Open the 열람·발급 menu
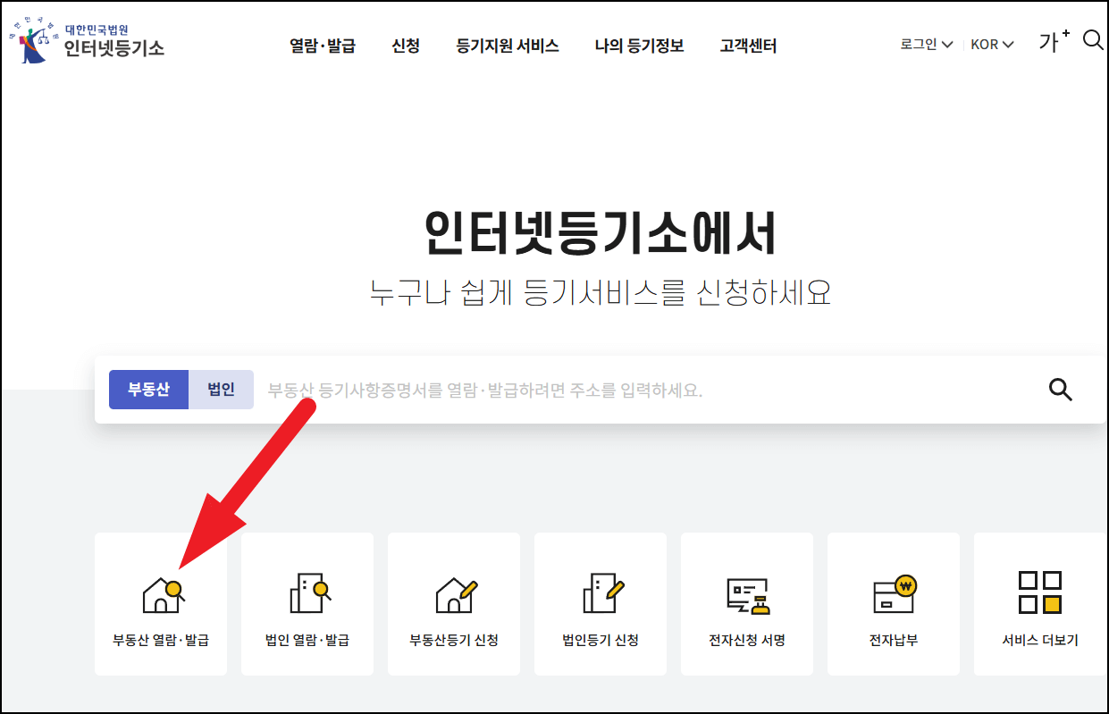The image size is (1109, 714). click(x=323, y=46)
